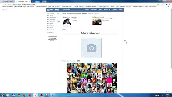Open the floppy disk icon in taskbar
The height and width of the screenshot is (97, 172).
[13, 95]
